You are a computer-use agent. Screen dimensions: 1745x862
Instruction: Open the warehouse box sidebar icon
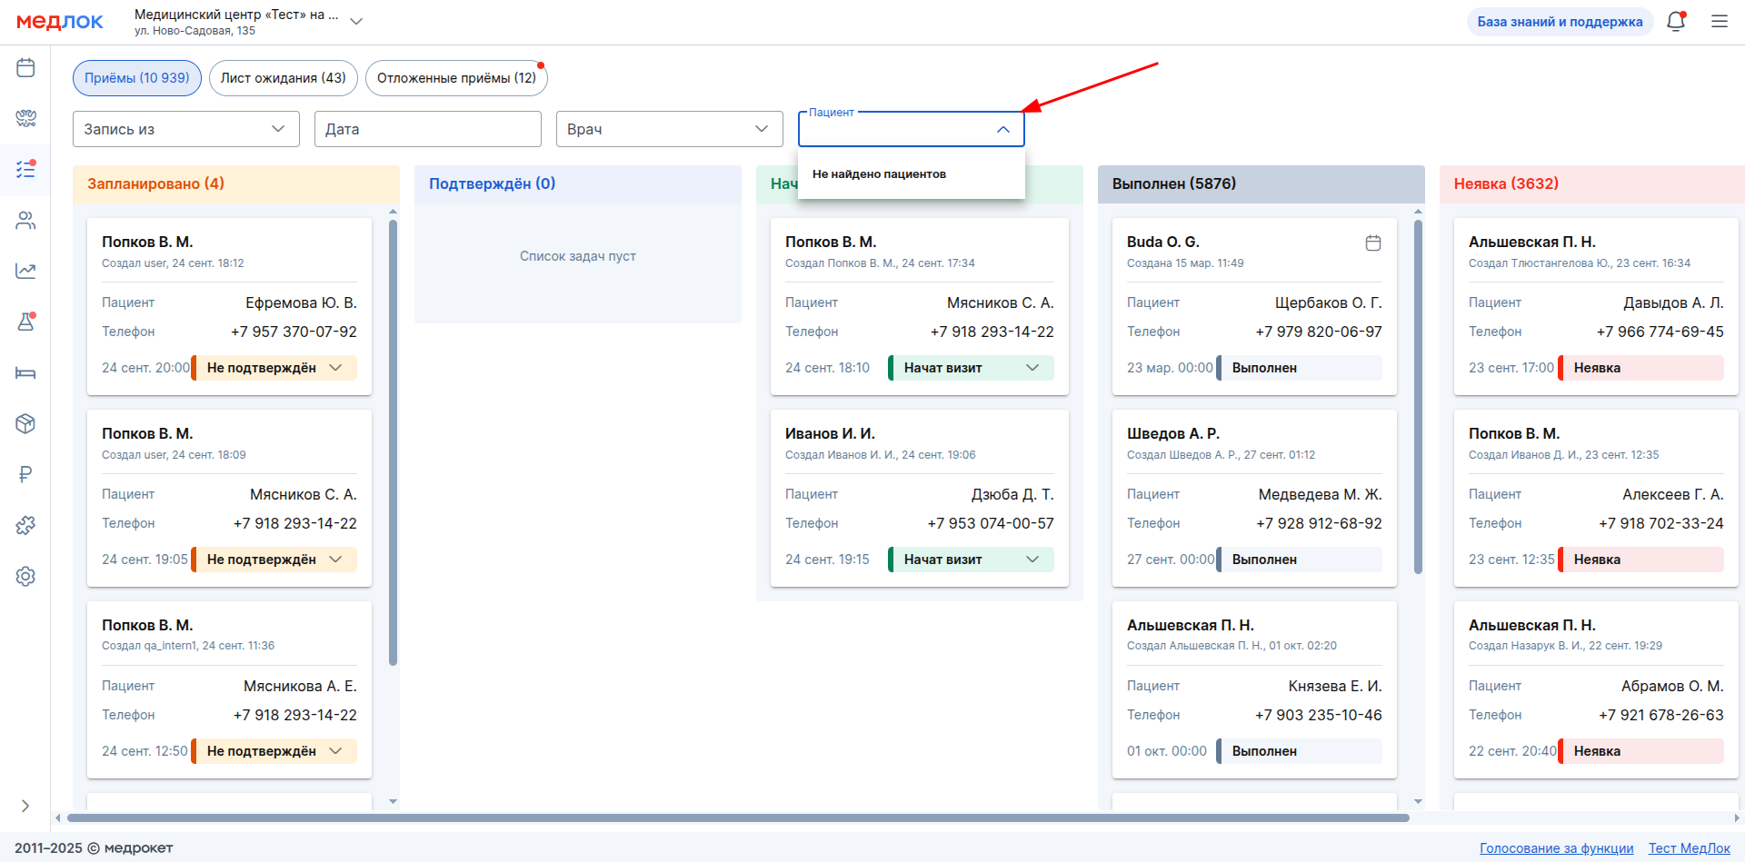(25, 423)
